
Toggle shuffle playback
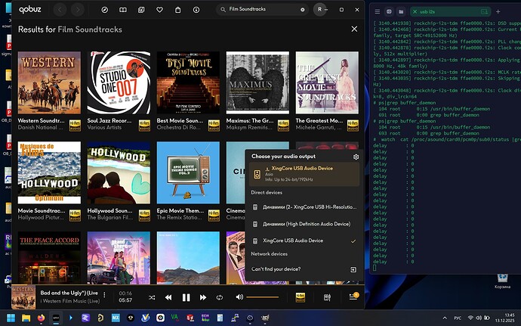click(152, 297)
